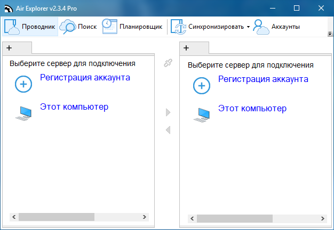Click left pane scrollbar right arrow
This screenshot has height=230, width=334.
[145, 217]
